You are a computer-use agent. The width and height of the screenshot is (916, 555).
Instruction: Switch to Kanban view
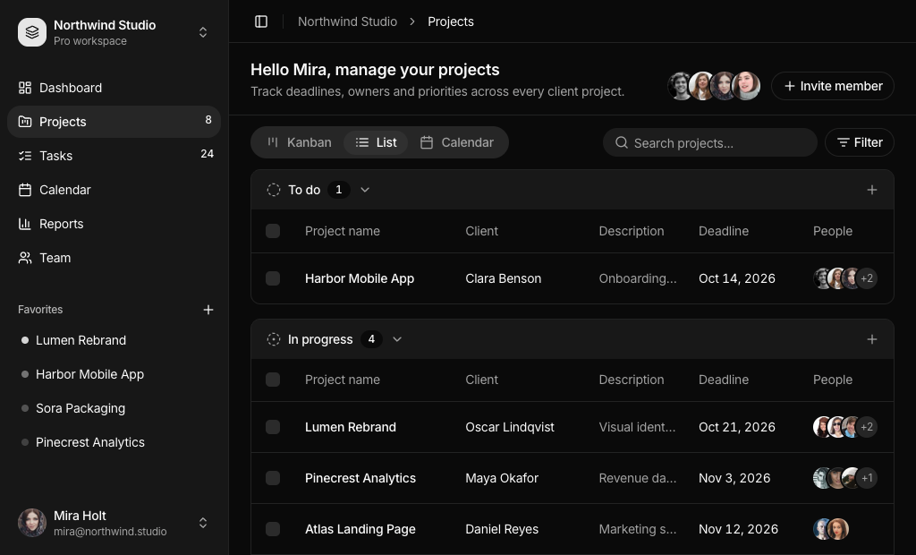(300, 142)
